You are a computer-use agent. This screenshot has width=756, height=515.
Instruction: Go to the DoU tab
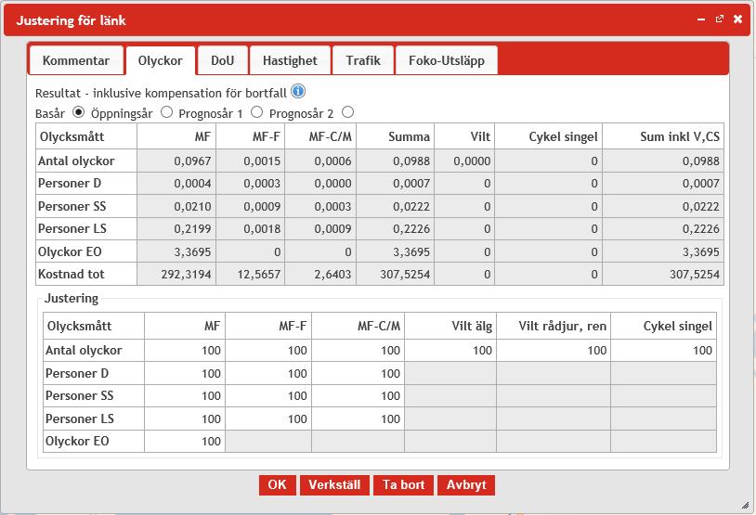click(x=222, y=60)
